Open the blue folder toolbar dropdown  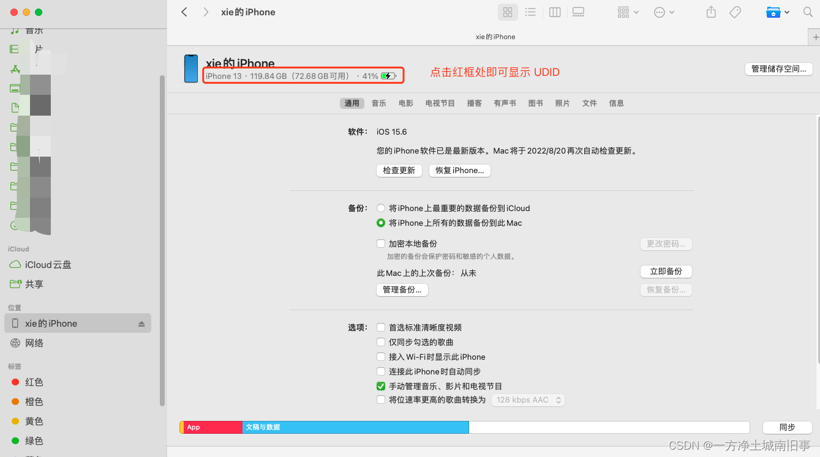coord(778,12)
